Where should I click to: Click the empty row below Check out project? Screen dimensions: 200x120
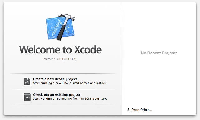63,110
